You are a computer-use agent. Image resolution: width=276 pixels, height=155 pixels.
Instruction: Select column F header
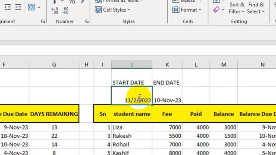point(14,65)
